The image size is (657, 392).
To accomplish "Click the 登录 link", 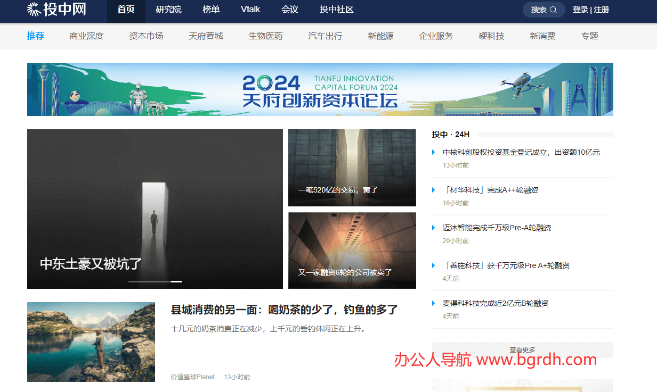I will 580,10.
